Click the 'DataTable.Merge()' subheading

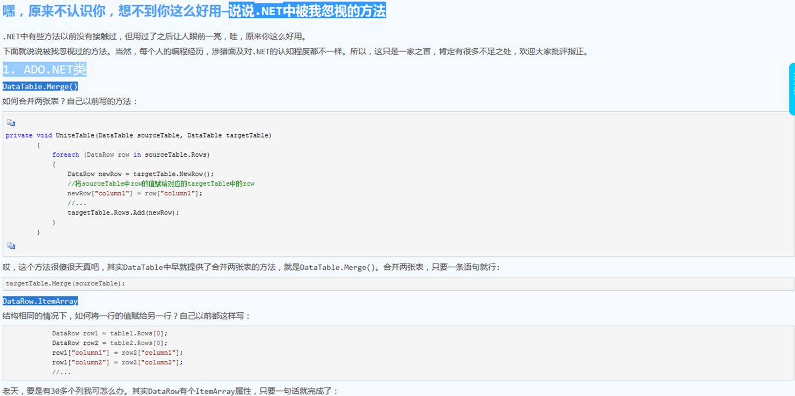point(40,86)
